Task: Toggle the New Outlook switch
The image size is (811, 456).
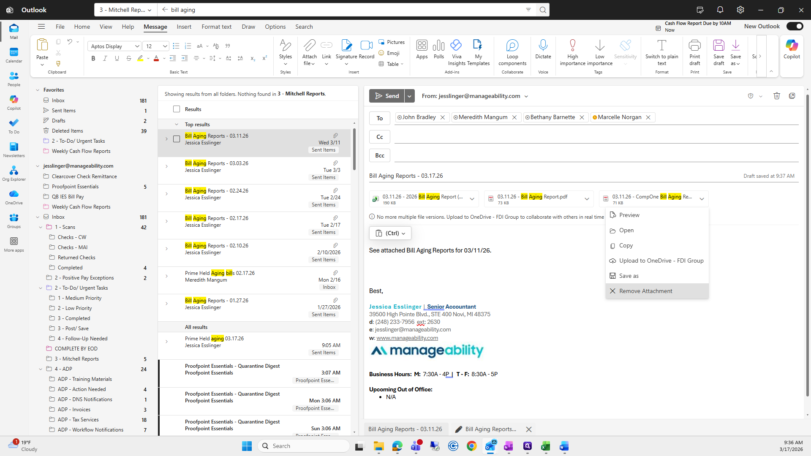Action: 795,26
